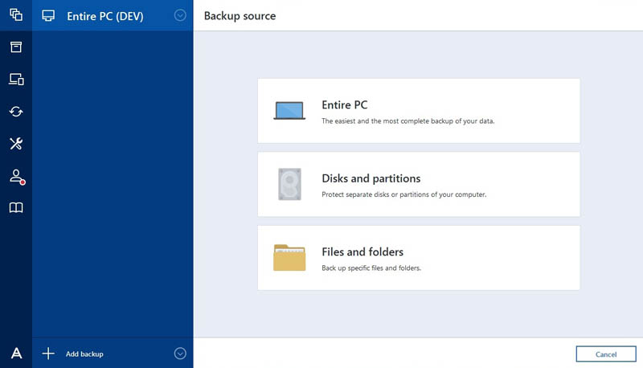643x368 pixels.
Task: Expand the Entire PC (DEV) backup options chevron
Action: click(180, 15)
